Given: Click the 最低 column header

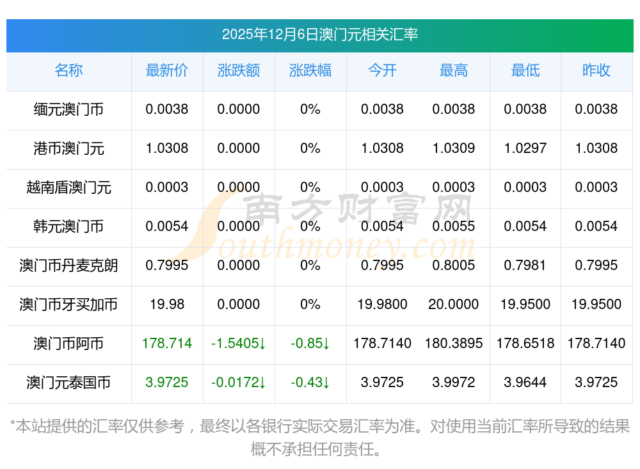Looking at the screenshot, I should coord(525,70).
